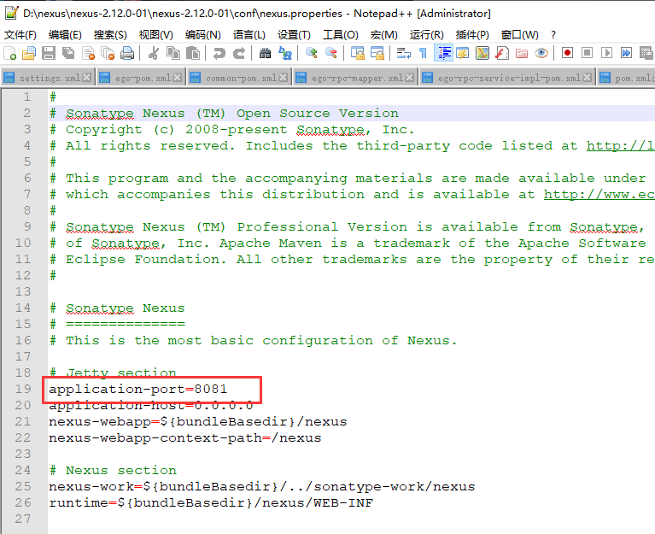Screen dimensions: 655x534
Task: Cut selection with scissors icon
Action: [154, 53]
